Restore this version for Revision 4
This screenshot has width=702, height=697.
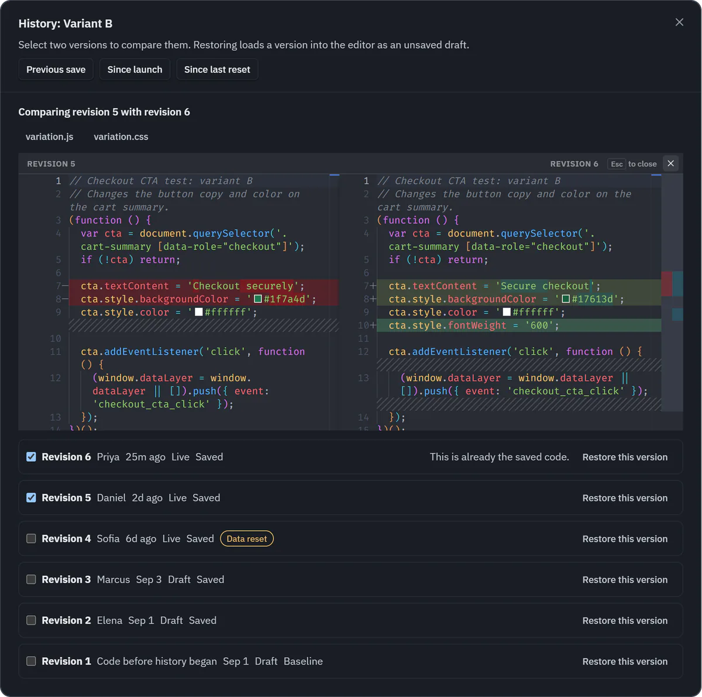625,539
